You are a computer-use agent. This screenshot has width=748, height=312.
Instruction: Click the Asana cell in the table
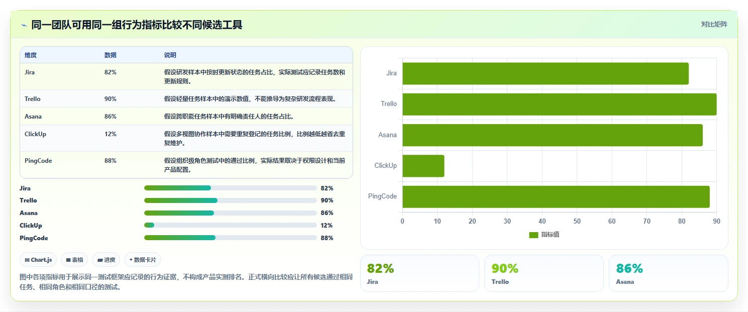(33, 117)
